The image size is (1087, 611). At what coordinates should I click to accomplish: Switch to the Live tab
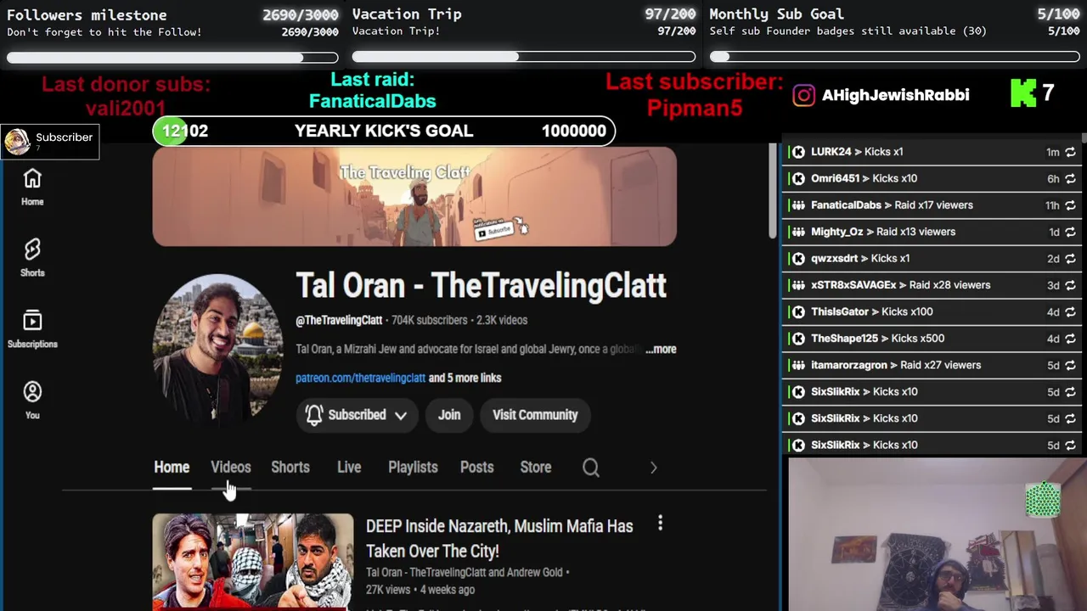[349, 468]
